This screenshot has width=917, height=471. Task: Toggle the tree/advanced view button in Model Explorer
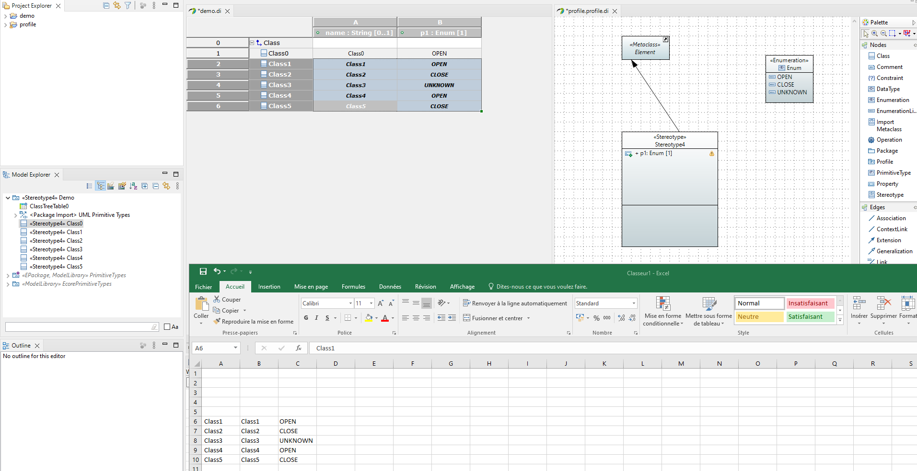click(100, 186)
